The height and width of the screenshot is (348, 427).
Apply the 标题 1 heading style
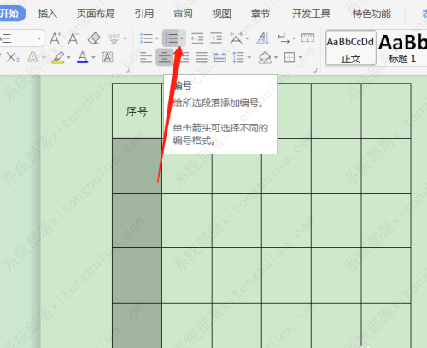tap(402, 49)
